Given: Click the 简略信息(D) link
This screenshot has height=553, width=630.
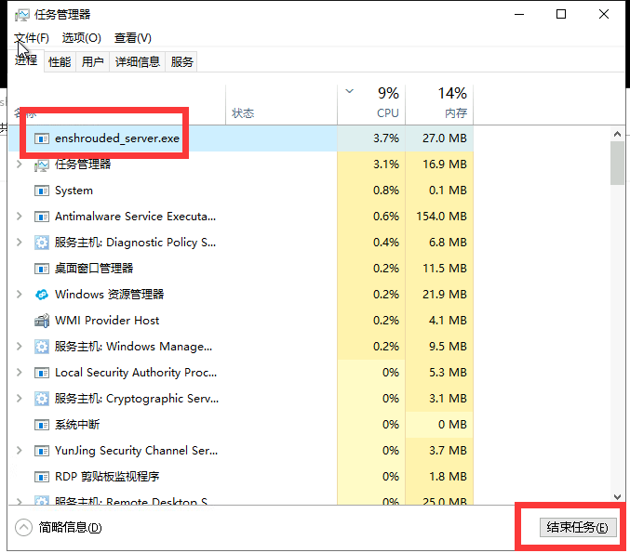Looking at the screenshot, I should click(x=71, y=527).
